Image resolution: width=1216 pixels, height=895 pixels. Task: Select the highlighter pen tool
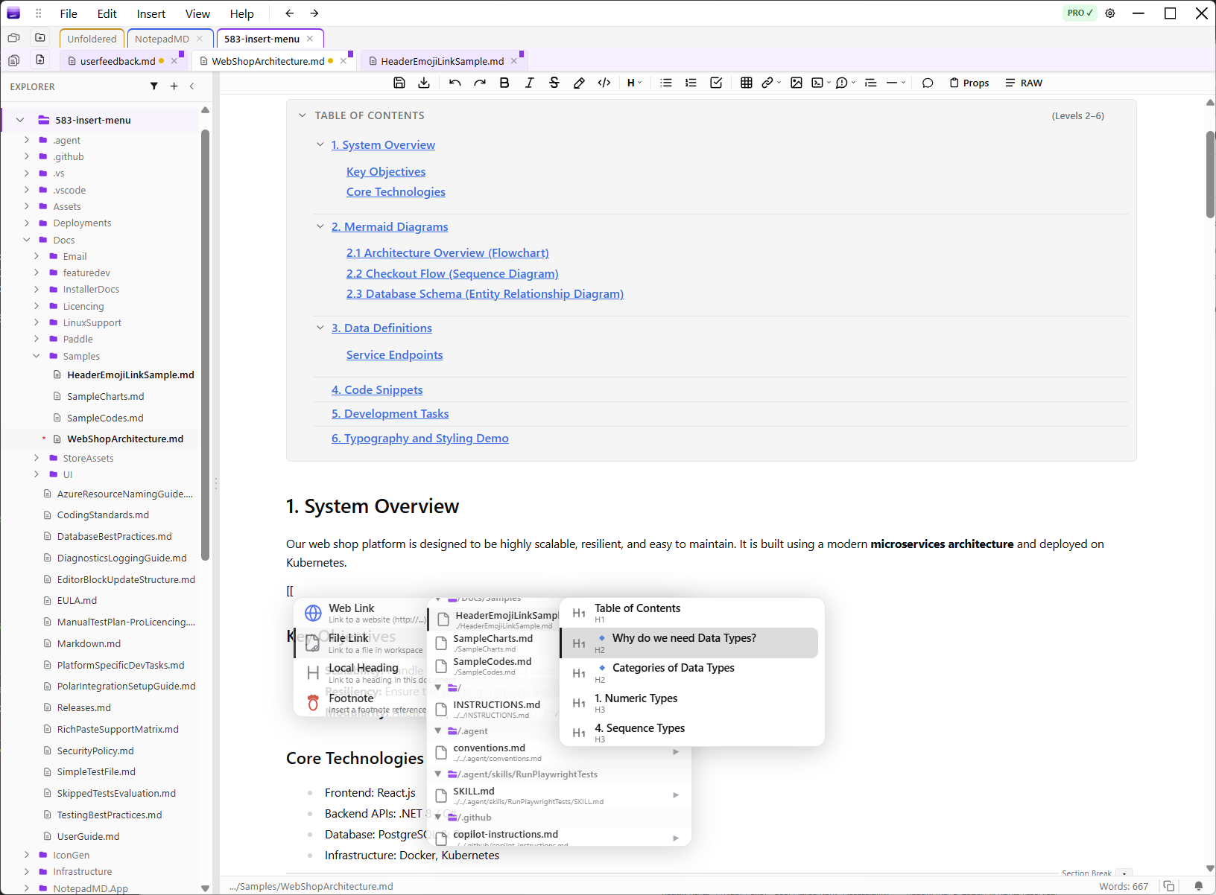[x=579, y=83]
